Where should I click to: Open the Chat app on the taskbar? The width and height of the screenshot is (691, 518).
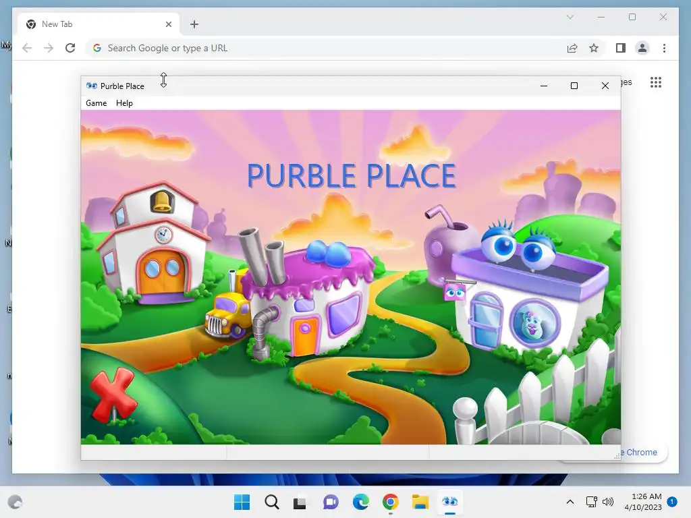pyautogui.click(x=331, y=502)
